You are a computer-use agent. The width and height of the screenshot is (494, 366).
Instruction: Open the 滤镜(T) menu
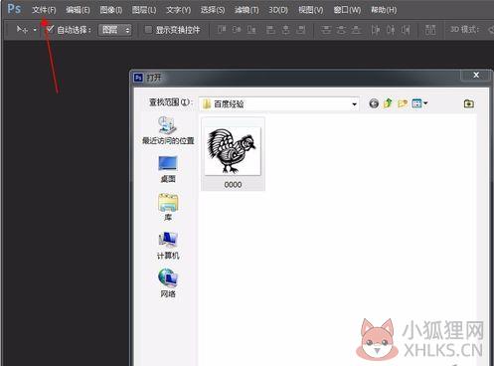[x=247, y=10]
